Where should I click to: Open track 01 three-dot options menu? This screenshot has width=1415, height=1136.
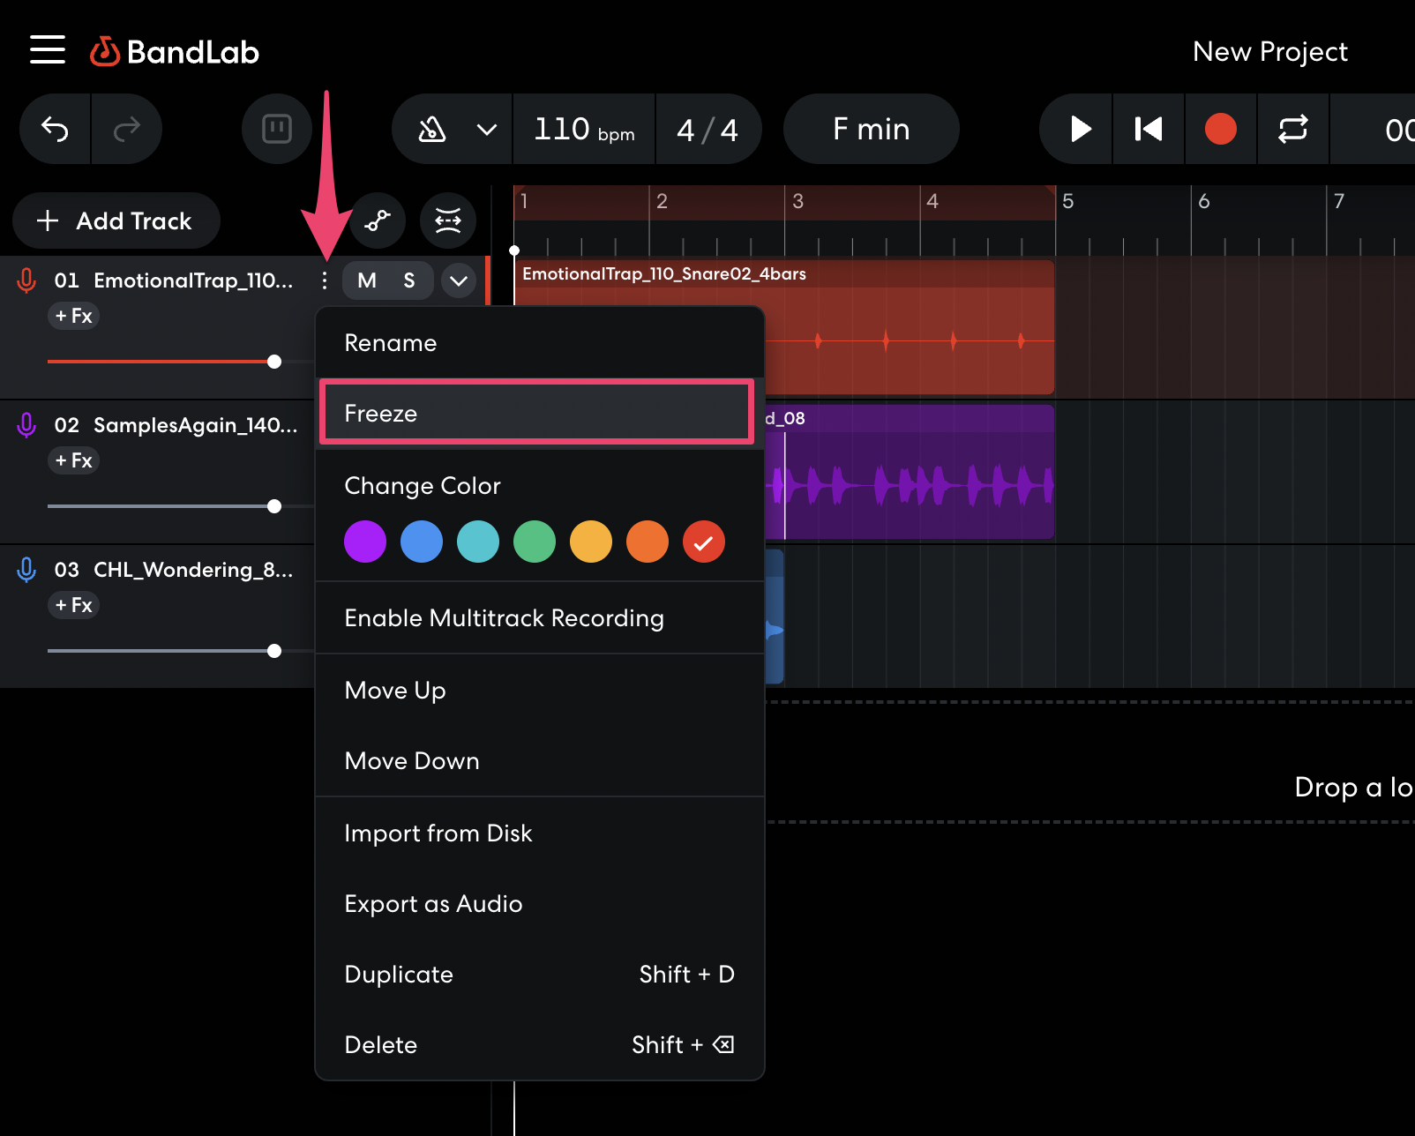325,280
